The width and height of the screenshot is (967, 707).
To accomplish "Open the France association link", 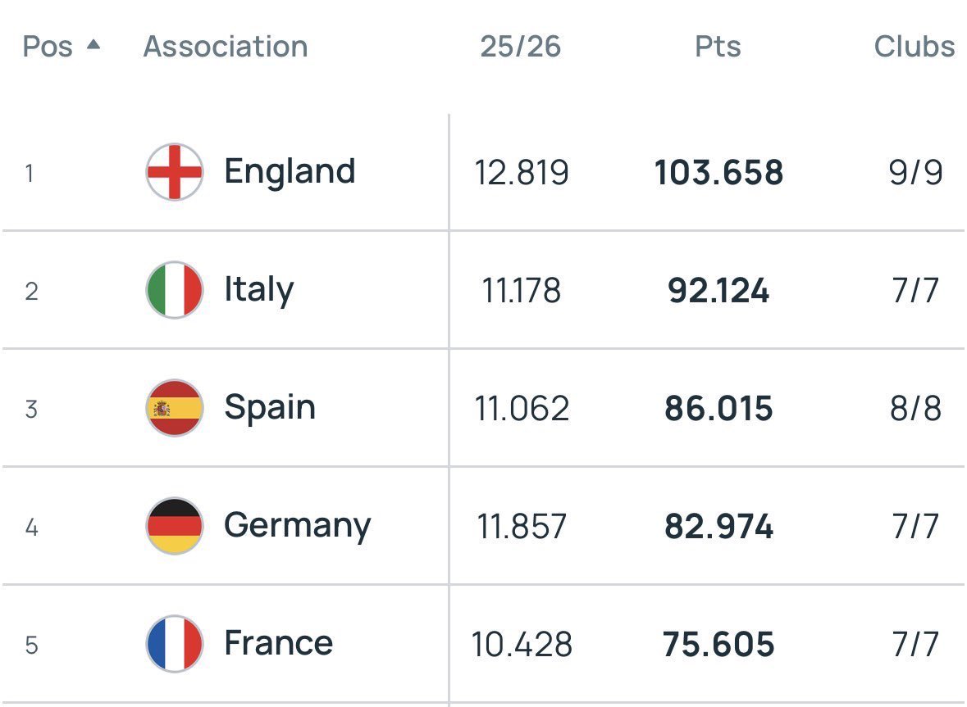I will (279, 644).
